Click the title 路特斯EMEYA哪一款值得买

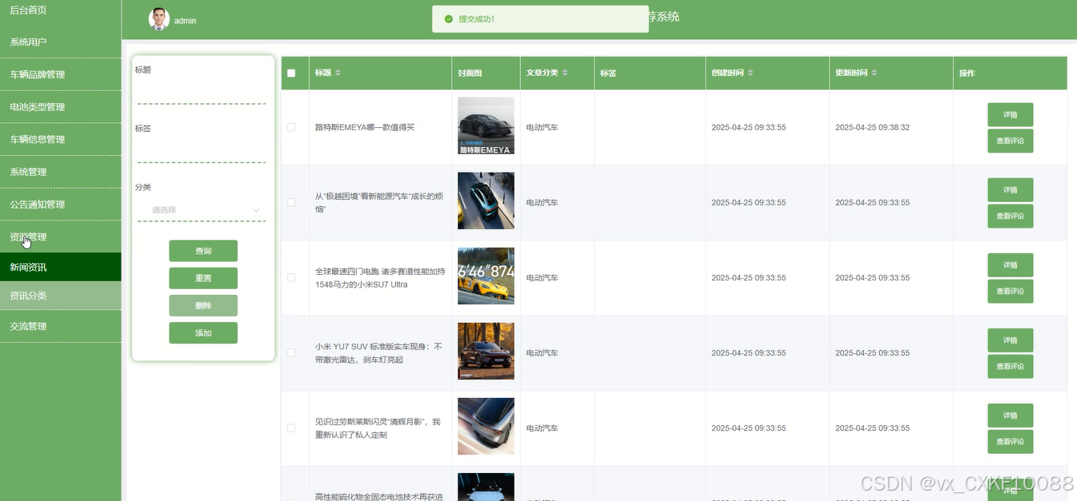365,127
